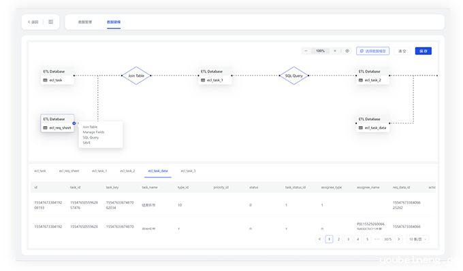The height and width of the screenshot is (271, 463).
Task: Click the task_id column header
Action: pos(76,187)
